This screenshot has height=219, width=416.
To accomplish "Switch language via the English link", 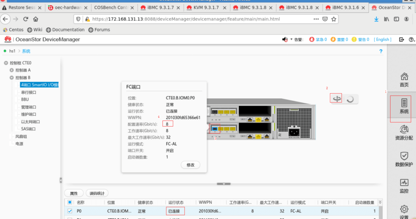I will click(x=382, y=40).
